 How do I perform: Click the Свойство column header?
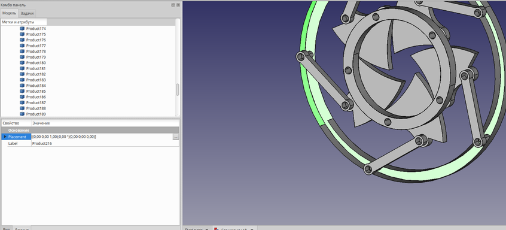16,123
